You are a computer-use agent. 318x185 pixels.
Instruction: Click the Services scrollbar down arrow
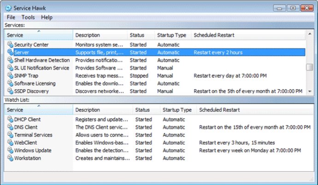(310, 92)
